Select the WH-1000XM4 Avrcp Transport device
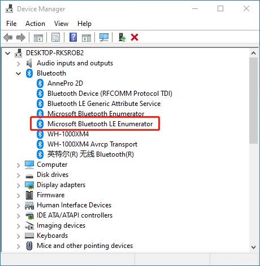The height and width of the screenshot is (266, 260). pos(92,144)
